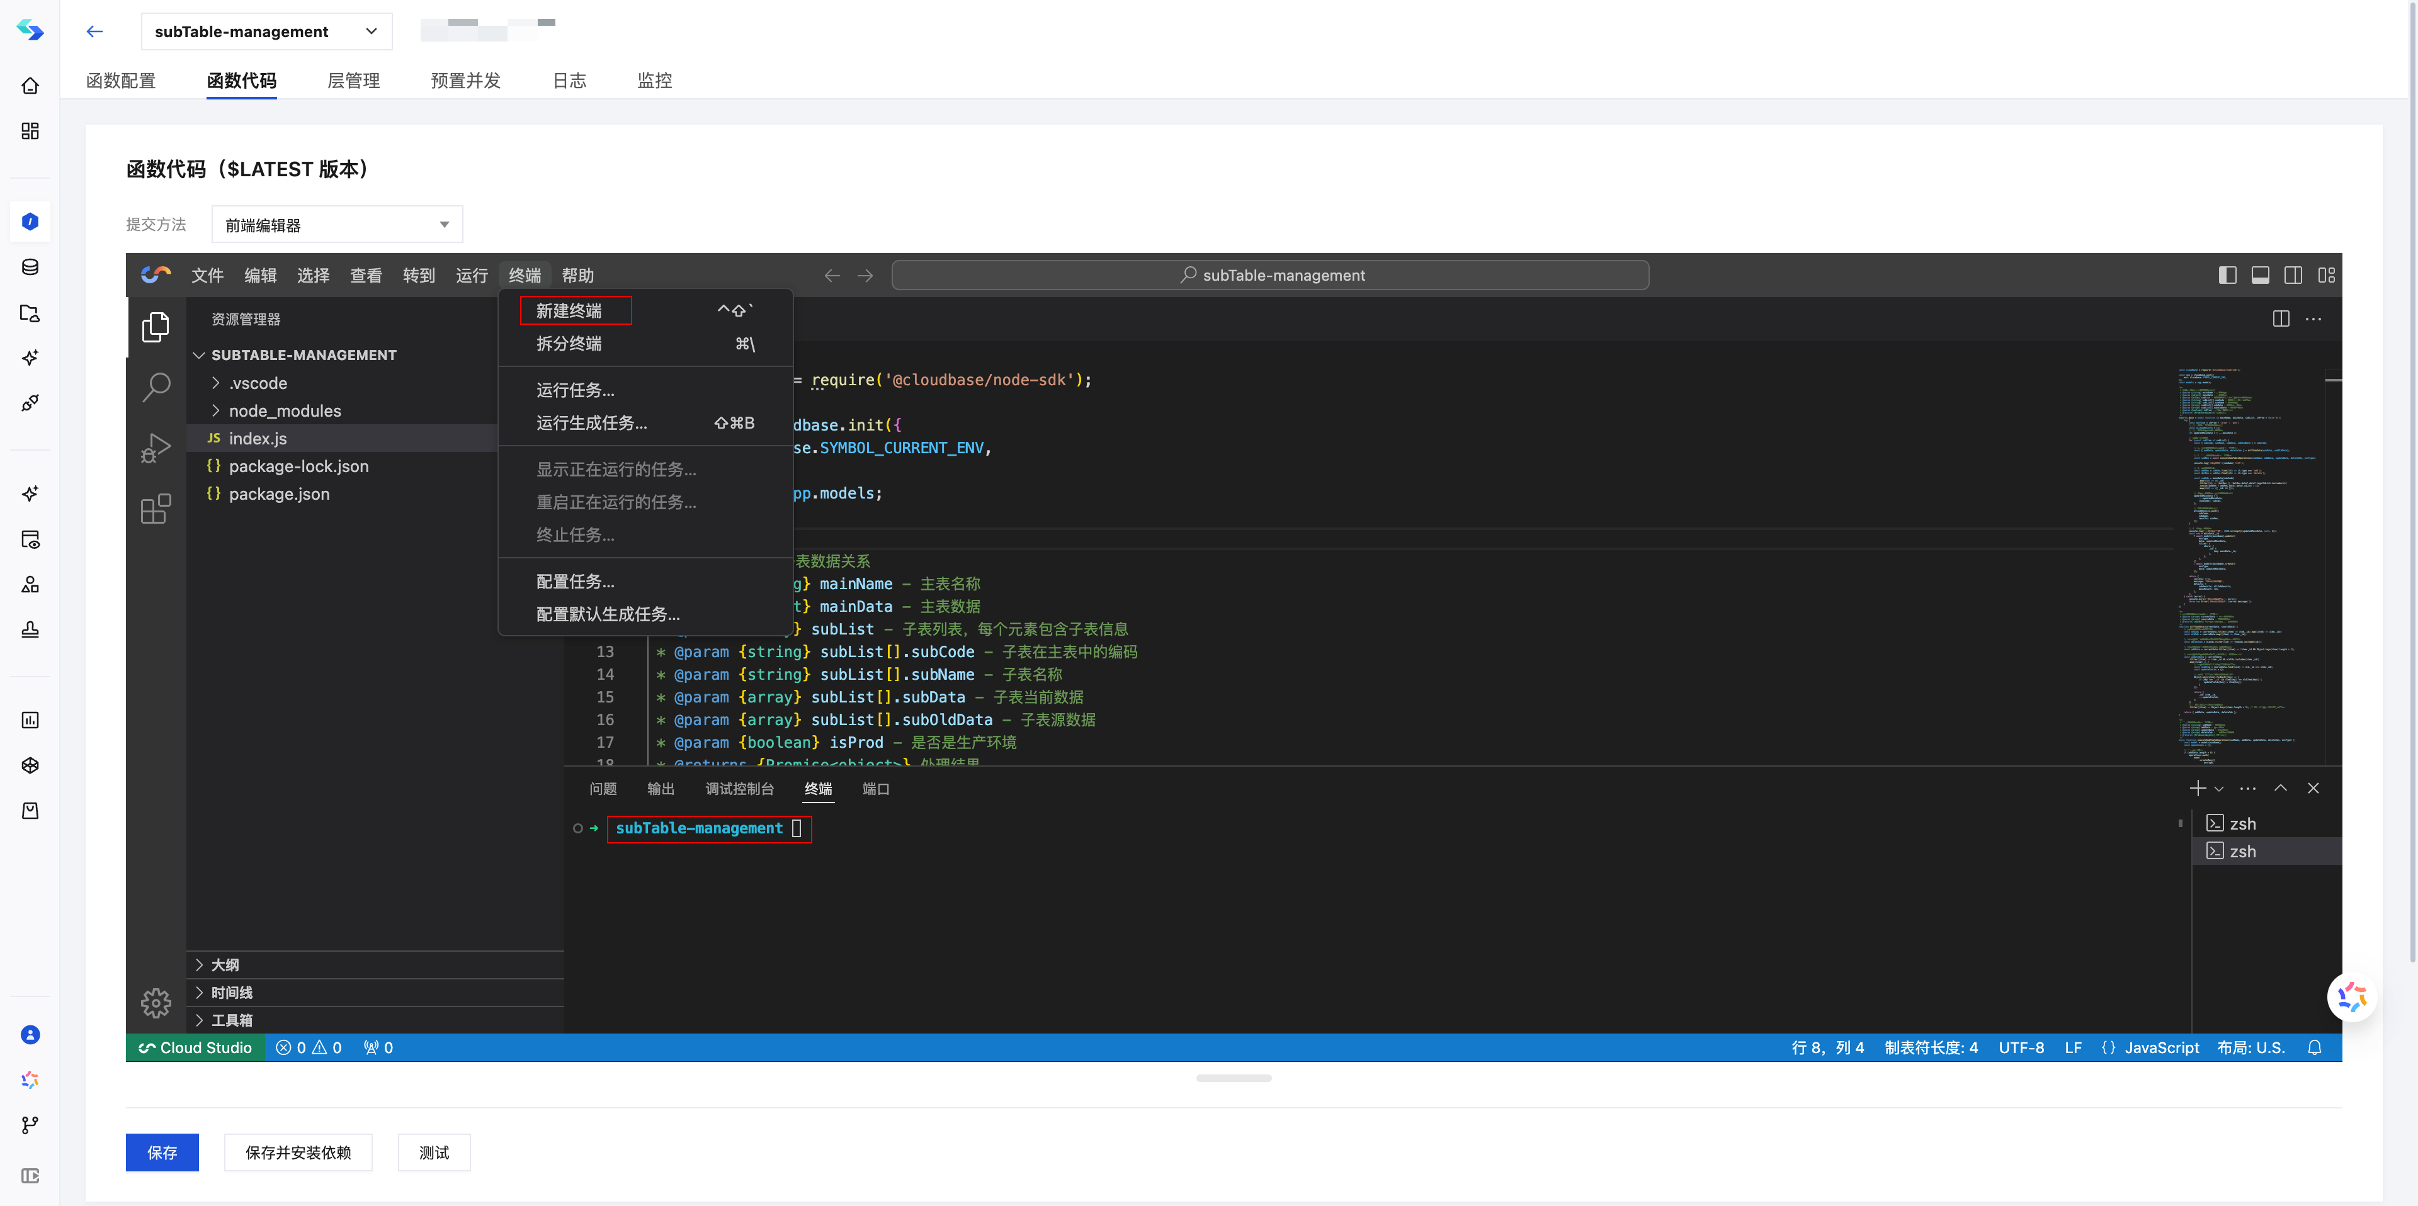The height and width of the screenshot is (1206, 2418).
Task: Navigate back with editor history arrow
Action: pyautogui.click(x=832, y=275)
